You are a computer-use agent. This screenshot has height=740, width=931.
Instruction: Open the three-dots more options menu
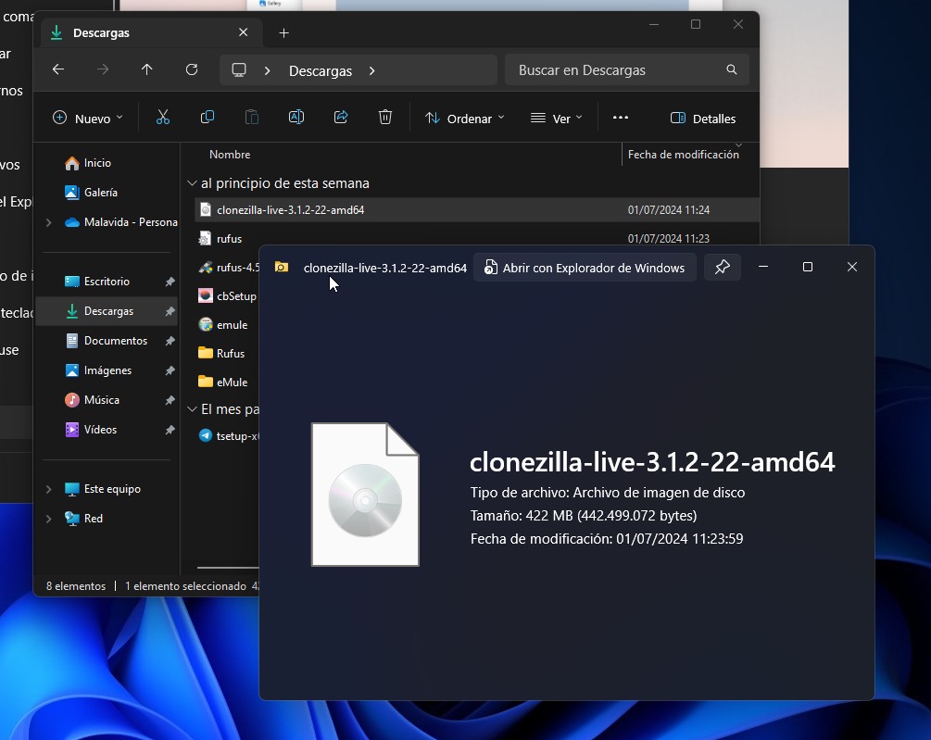click(621, 118)
